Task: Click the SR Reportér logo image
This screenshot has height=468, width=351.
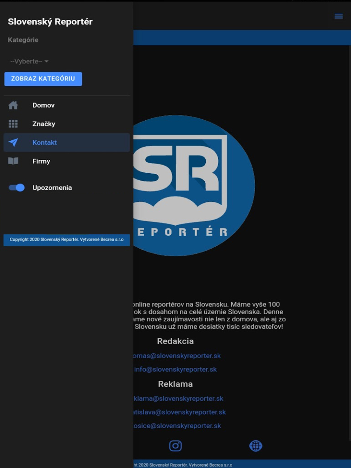Action: (x=194, y=186)
